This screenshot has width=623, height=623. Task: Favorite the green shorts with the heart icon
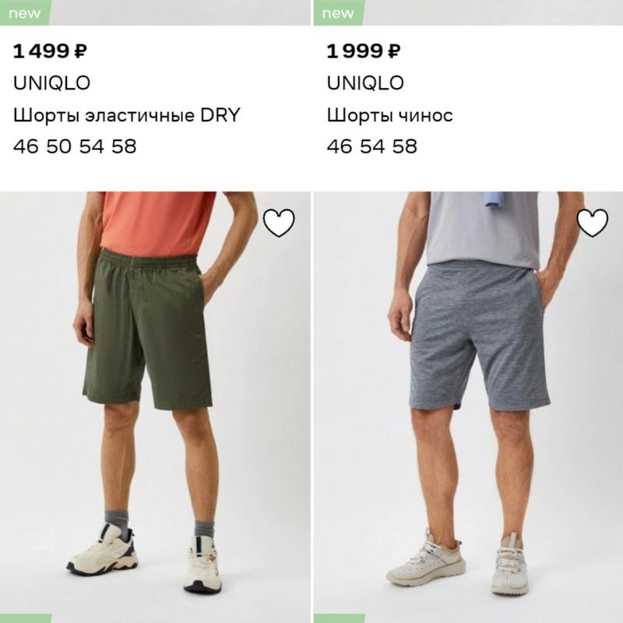click(279, 223)
